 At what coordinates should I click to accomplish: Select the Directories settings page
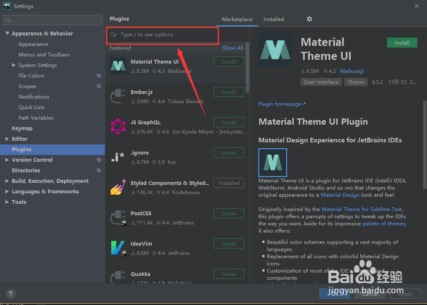pyautogui.click(x=26, y=170)
